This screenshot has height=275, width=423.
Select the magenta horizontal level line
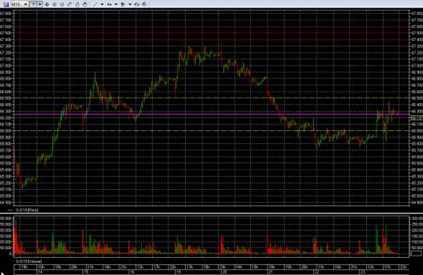point(205,114)
